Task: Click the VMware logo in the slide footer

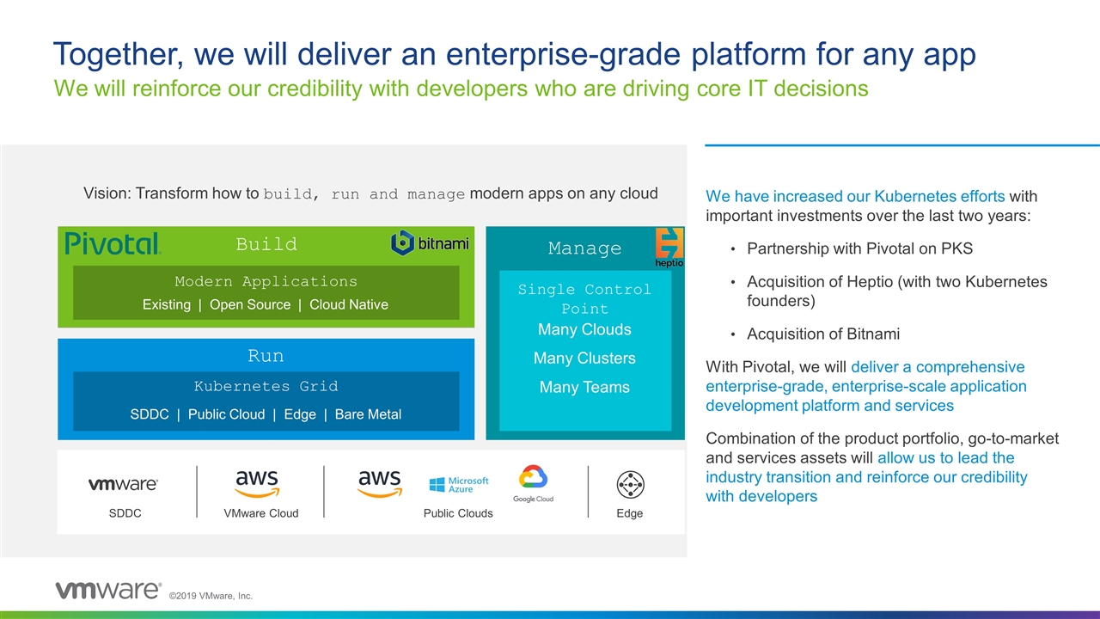Action: click(x=108, y=590)
